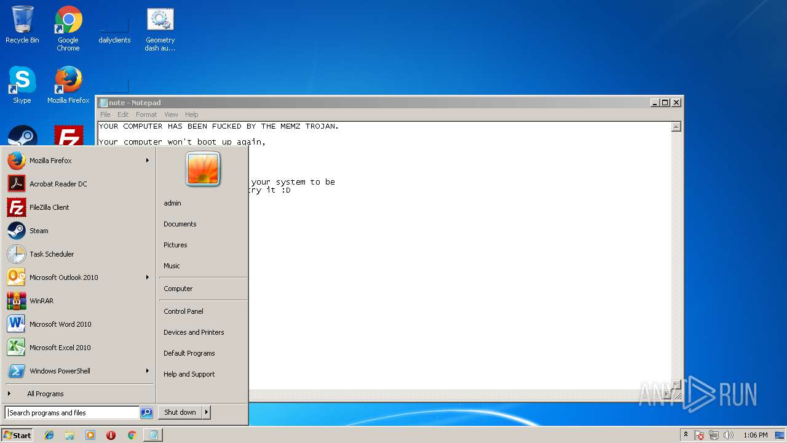The width and height of the screenshot is (787, 443).
Task: Launch Mozilla Firefox from the Start menu
Action: click(x=79, y=161)
